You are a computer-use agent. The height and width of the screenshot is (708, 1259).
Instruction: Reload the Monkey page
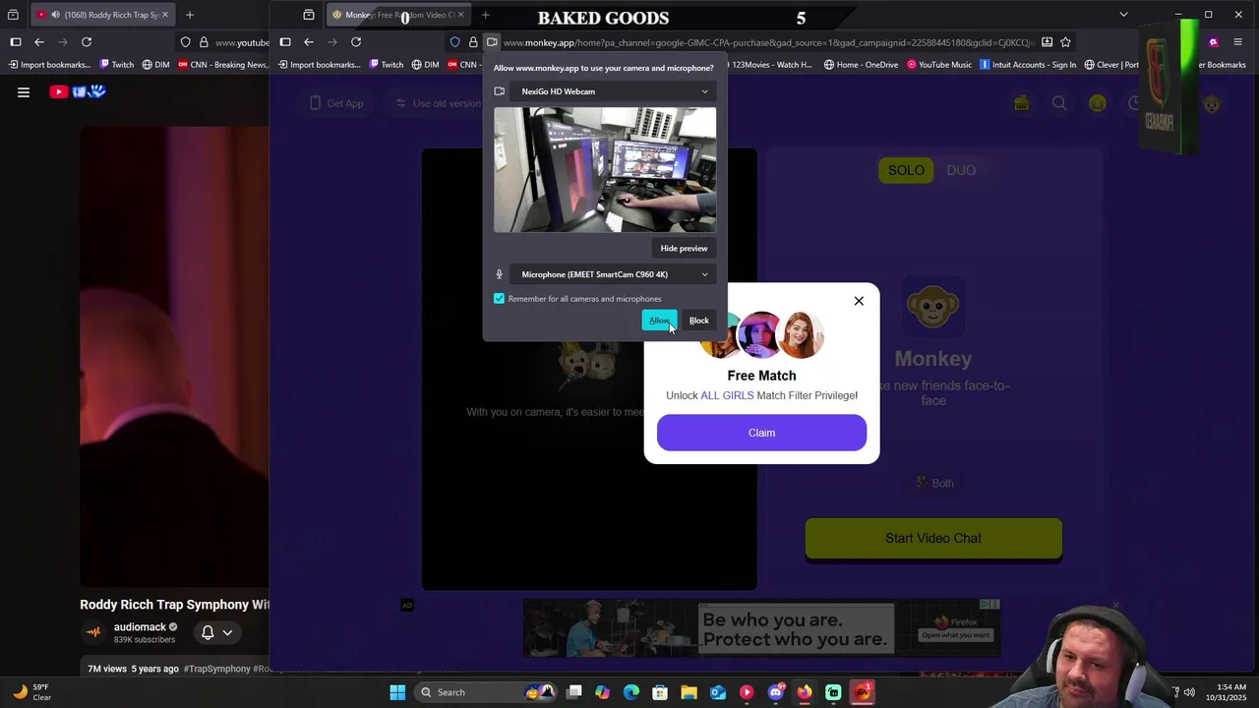(356, 42)
